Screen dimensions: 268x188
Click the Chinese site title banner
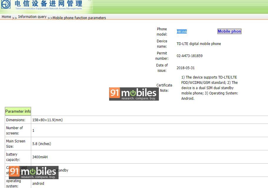48,4
